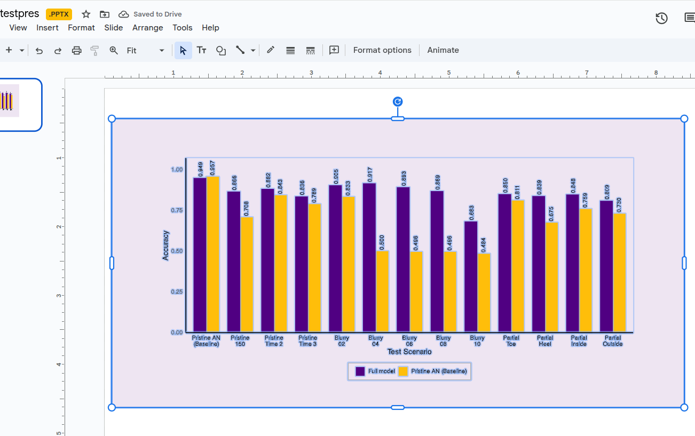The width and height of the screenshot is (695, 436).
Task: Click the 0.949 bar value label
Action: coord(201,169)
